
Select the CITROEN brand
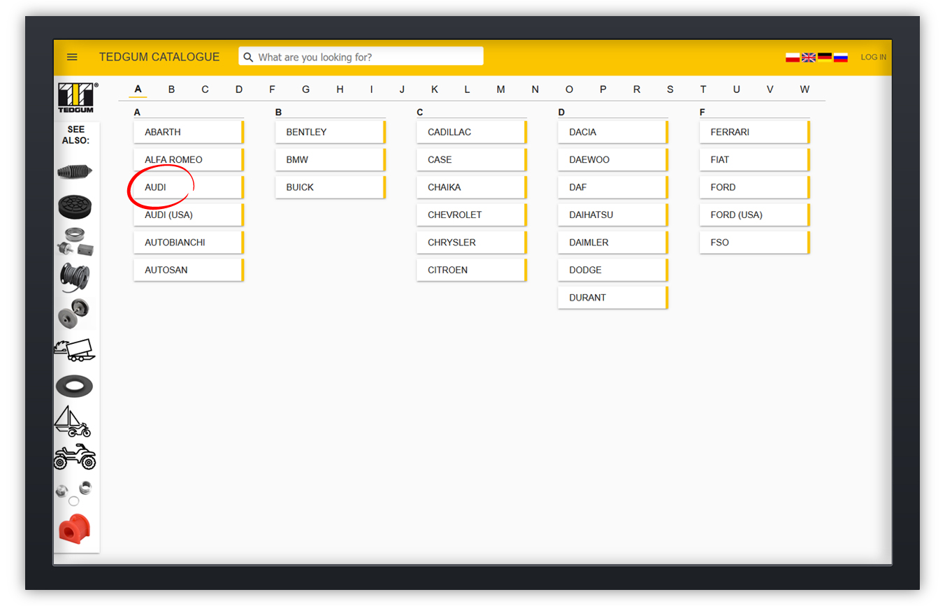[472, 270]
